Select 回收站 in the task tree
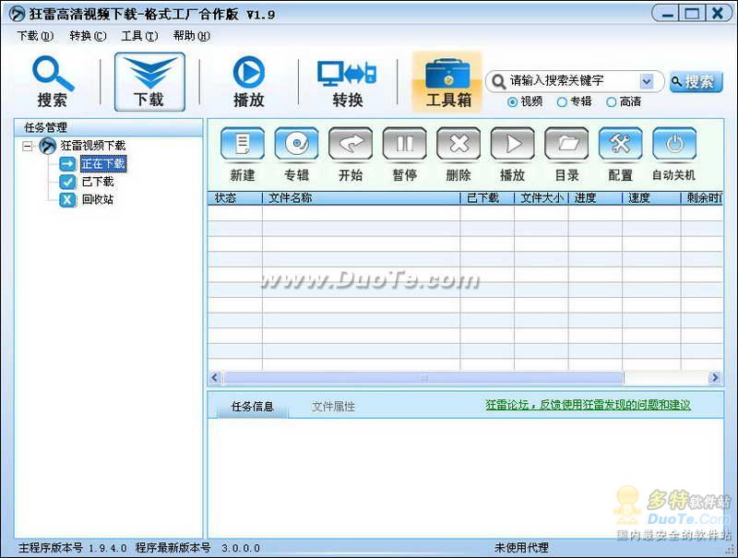The width and height of the screenshot is (738, 558). tap(98, 199)
